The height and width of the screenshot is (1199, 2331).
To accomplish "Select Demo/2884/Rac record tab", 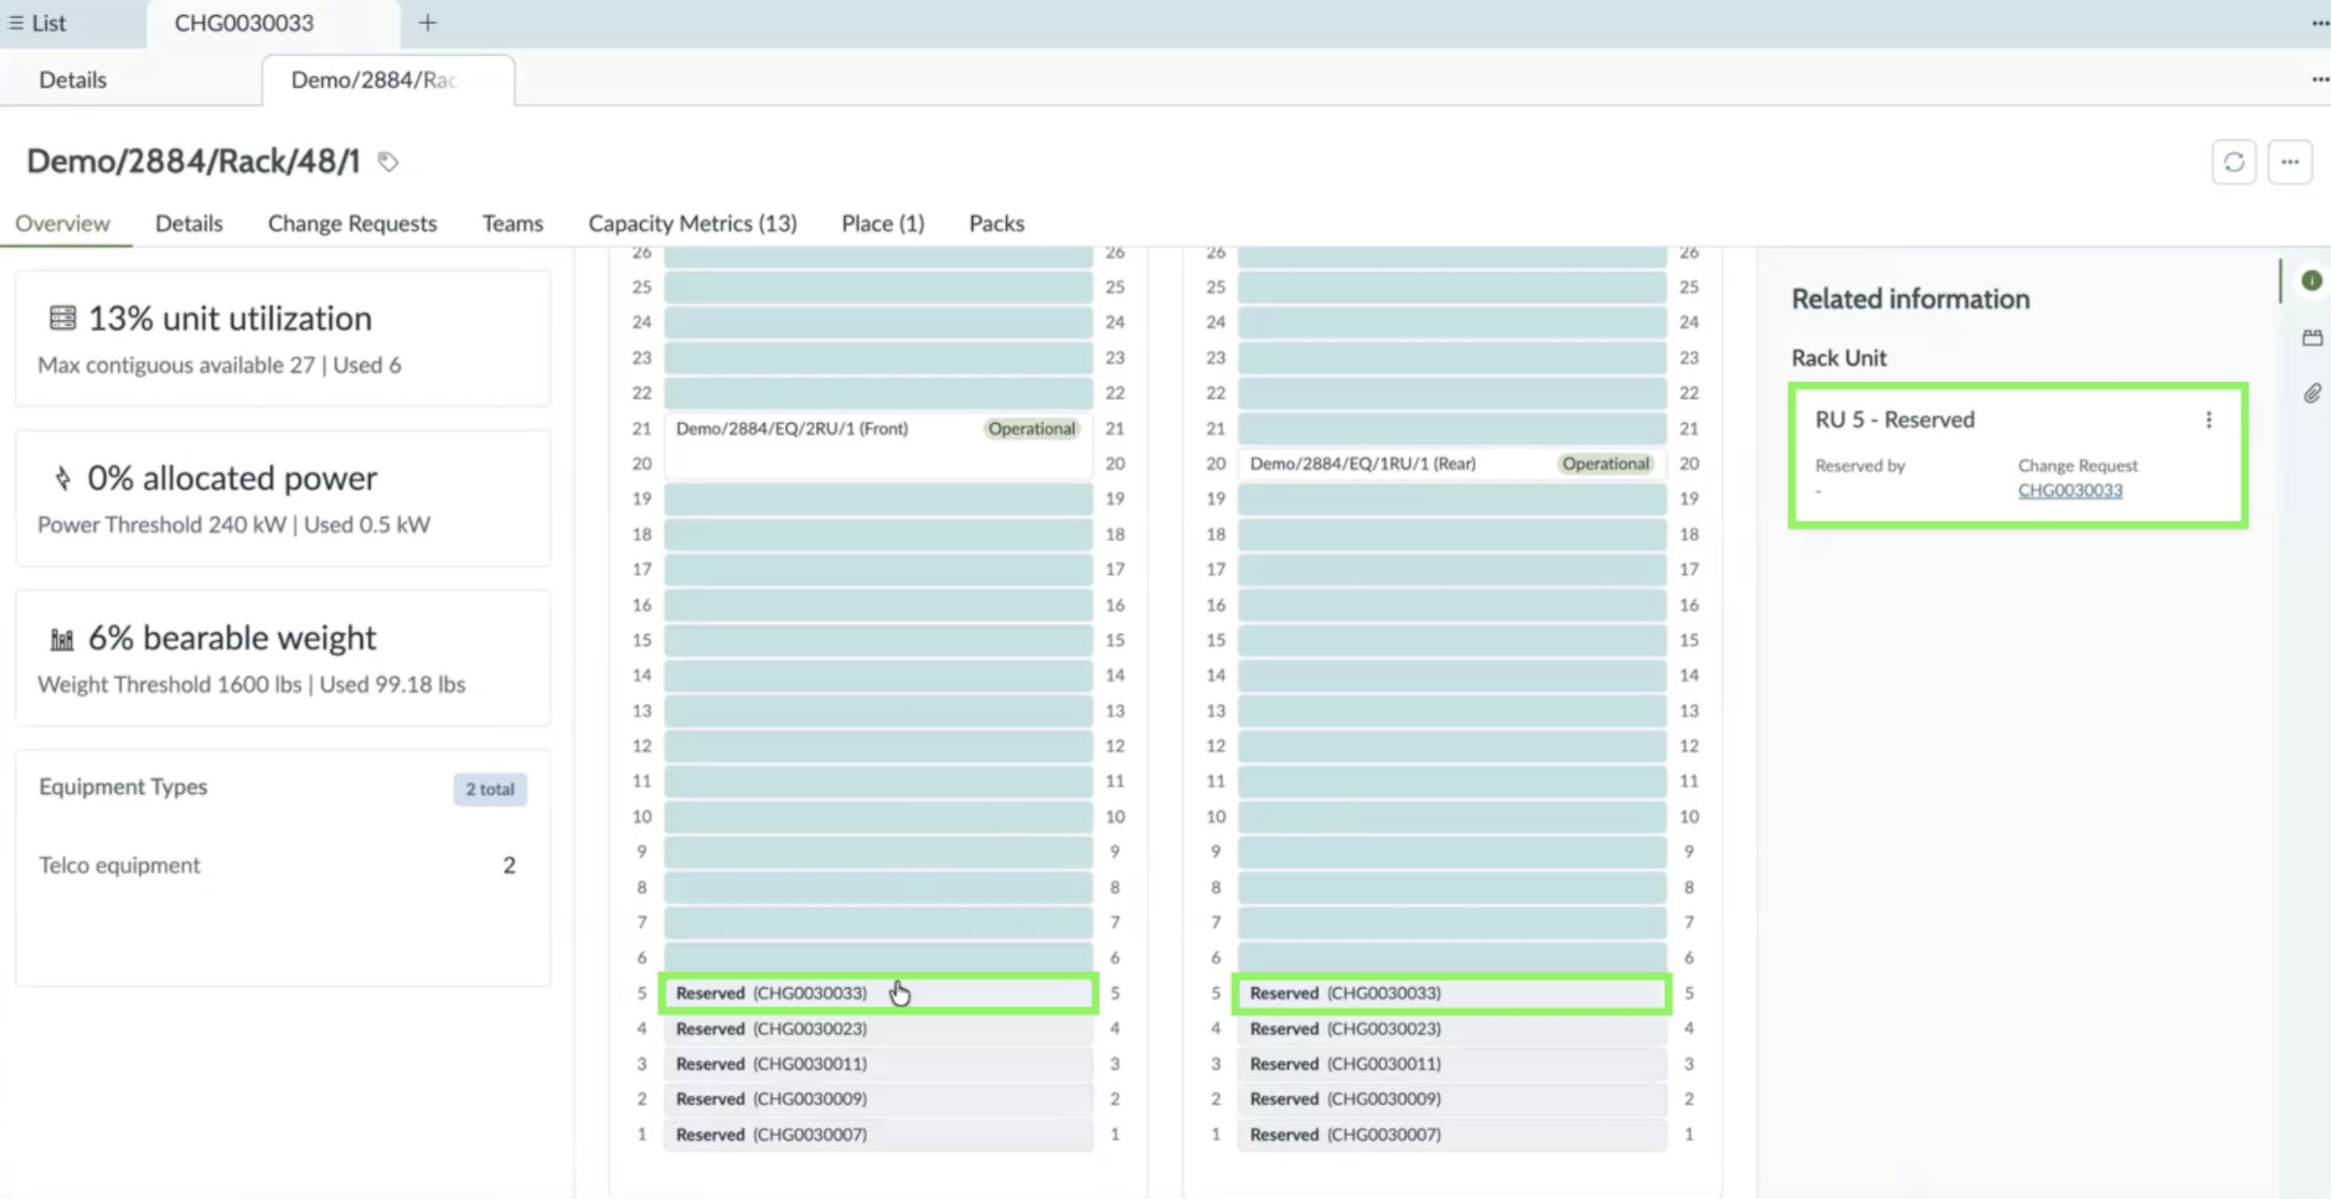I will 389,80.
